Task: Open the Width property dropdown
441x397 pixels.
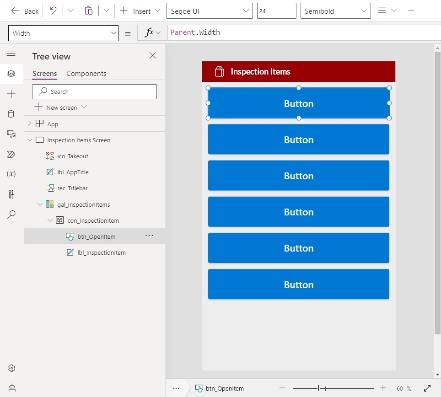Action: pos(63,33)
